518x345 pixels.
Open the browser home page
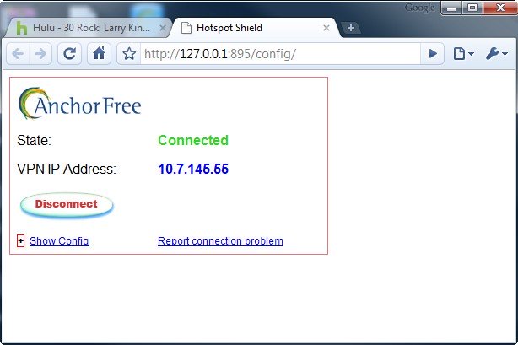point(99,53)
